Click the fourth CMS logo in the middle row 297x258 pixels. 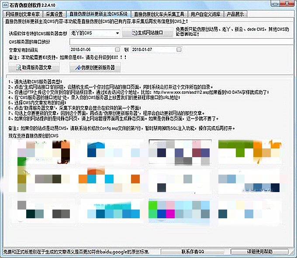click(249, 181)
